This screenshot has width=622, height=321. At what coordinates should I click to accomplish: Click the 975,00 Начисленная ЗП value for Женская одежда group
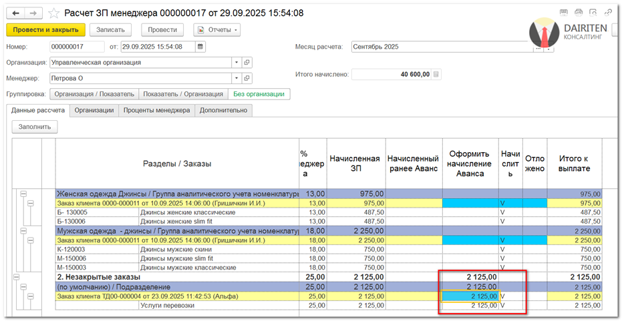[357, 194]
